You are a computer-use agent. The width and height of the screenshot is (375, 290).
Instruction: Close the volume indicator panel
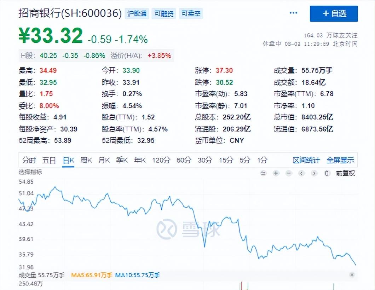coord(352,275)
